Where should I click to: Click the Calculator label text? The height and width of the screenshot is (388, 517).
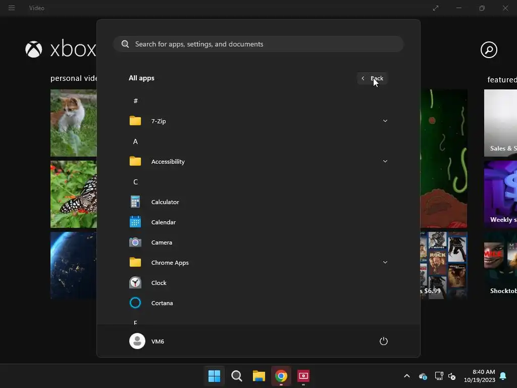coord(165,202)
